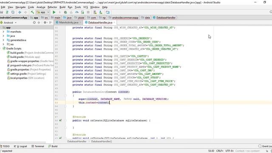Viewport: 272px width, 153px height.
Task: Open the Project panel settings gear
Action: click(x=45, y=23)
